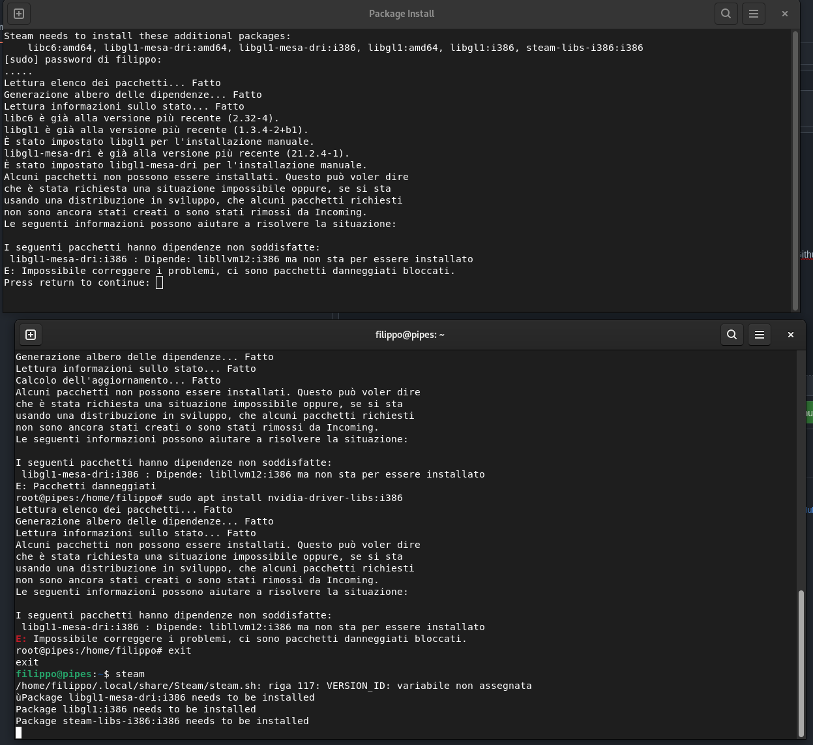Click the Package Install terminal scrollbar
This screenshot has height=745, width=813.
click(796, 170)
